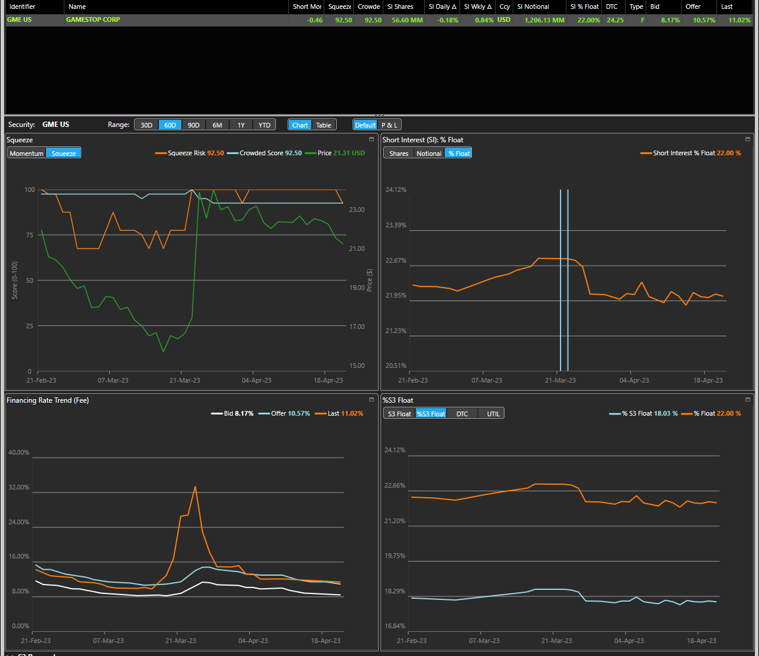The width and height of the screenshot is (759, 656).
Task: Select Notional tab in Short Interest panel
Action: point(429,154)
